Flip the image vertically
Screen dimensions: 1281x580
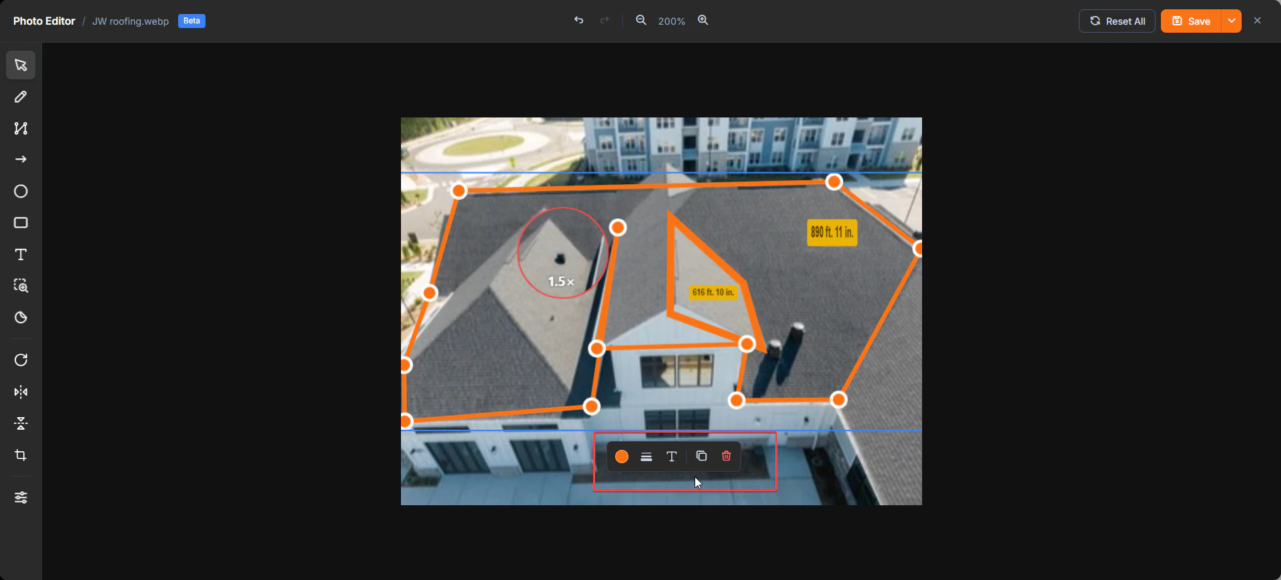coord(21,423)
